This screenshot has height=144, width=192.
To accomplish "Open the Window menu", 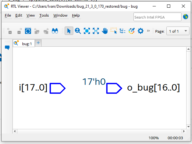I will coord(60,15).
